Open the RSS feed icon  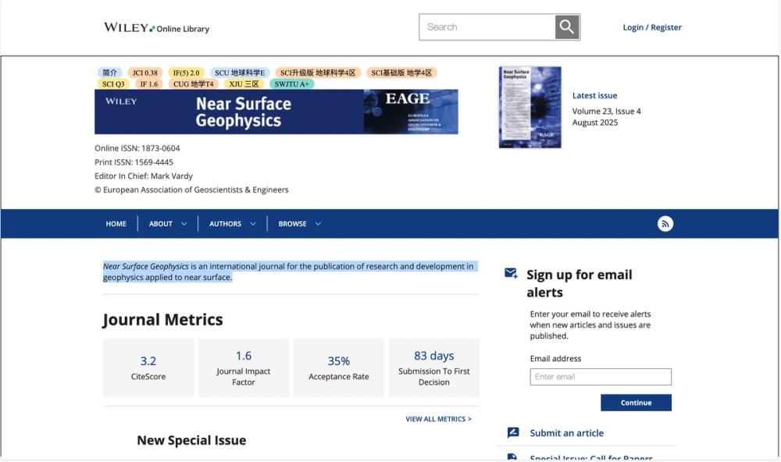[x=665, y=223]
